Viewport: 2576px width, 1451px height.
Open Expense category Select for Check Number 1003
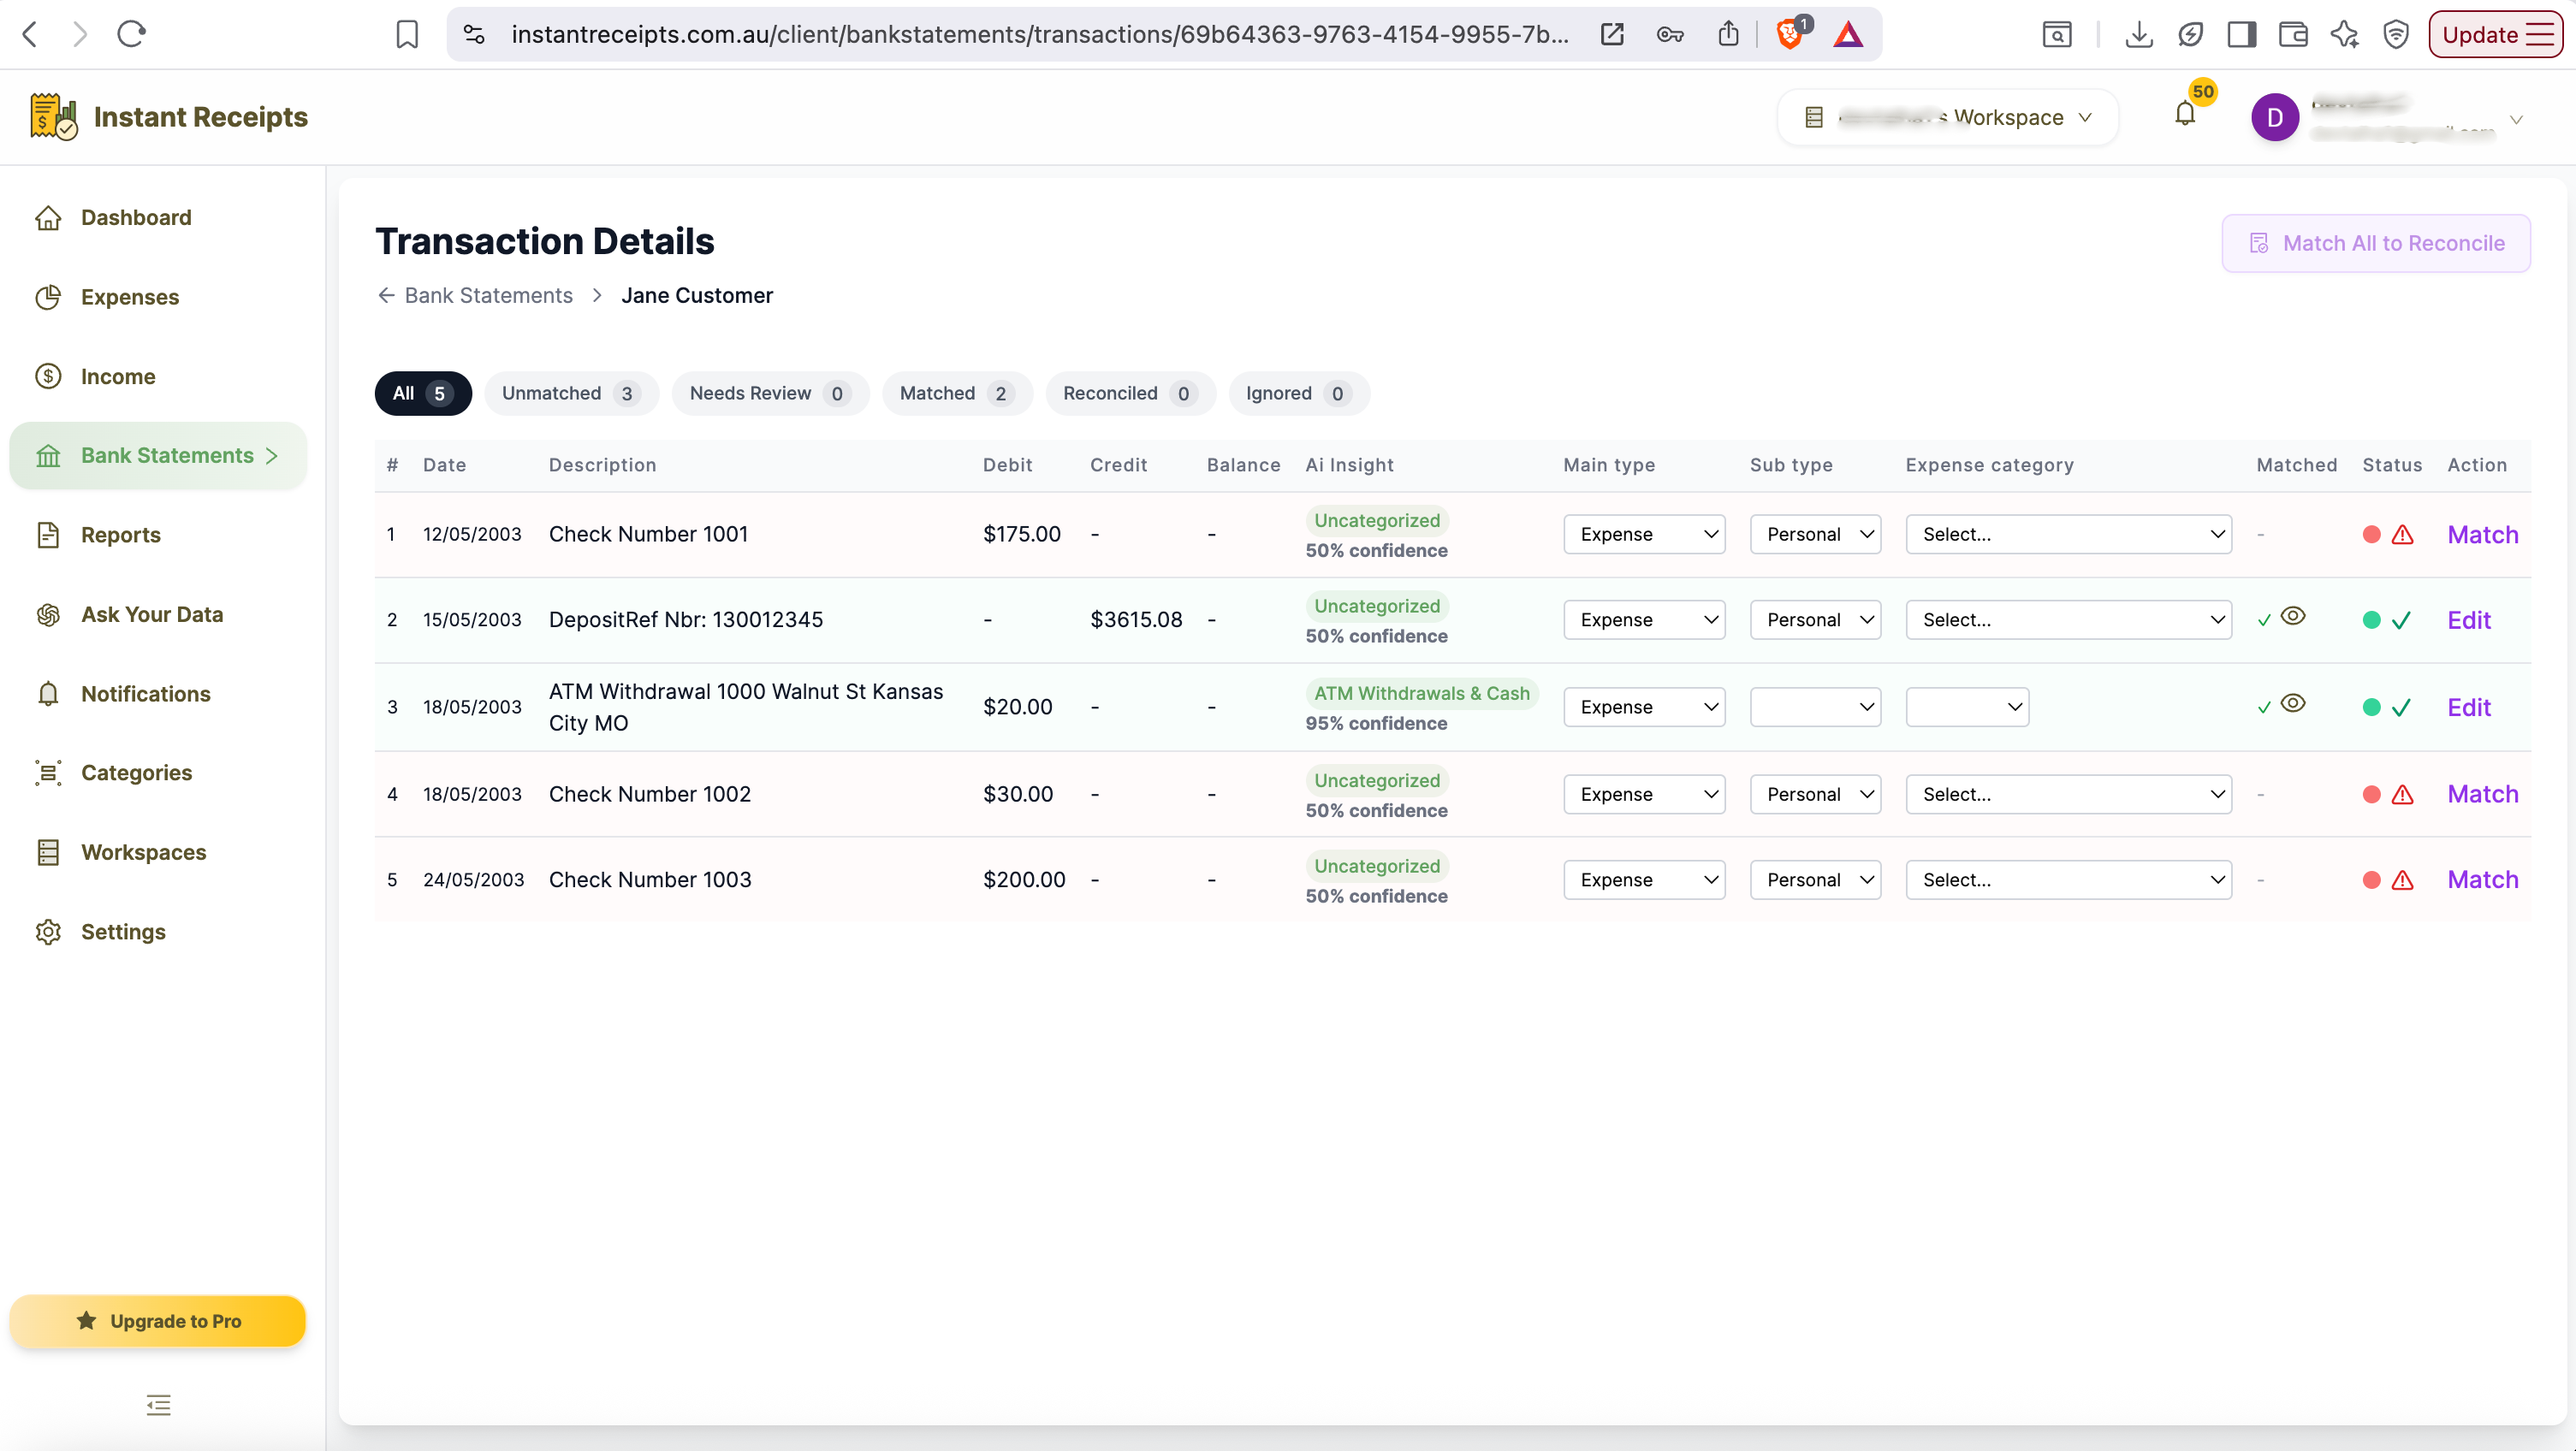(2068, 880)
